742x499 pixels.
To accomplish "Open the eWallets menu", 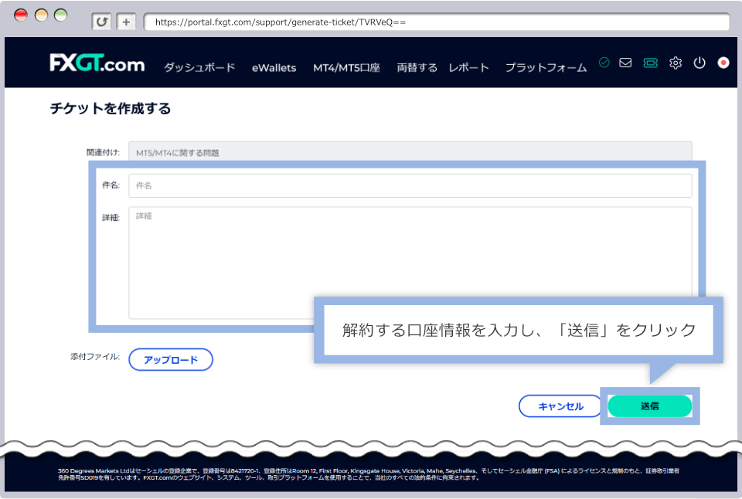I will 274,68.
